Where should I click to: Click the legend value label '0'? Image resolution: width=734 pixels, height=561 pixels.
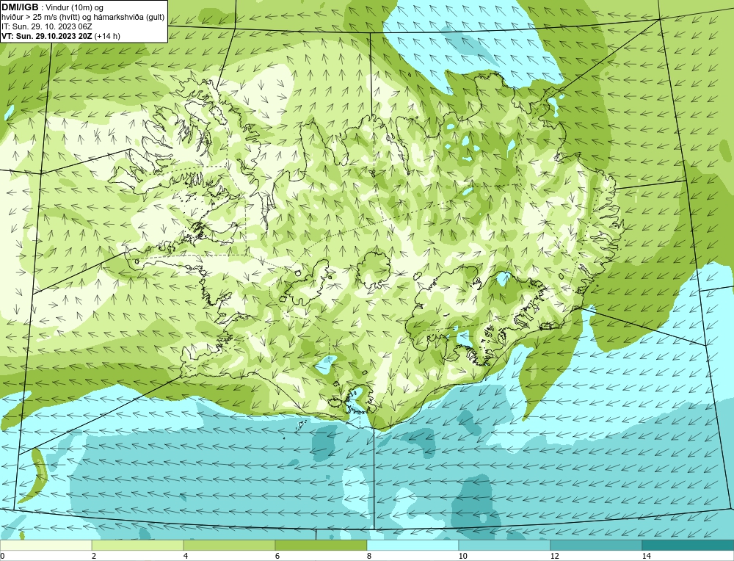click(2, 556)
